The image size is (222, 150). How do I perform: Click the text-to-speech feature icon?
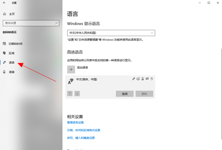138,79
